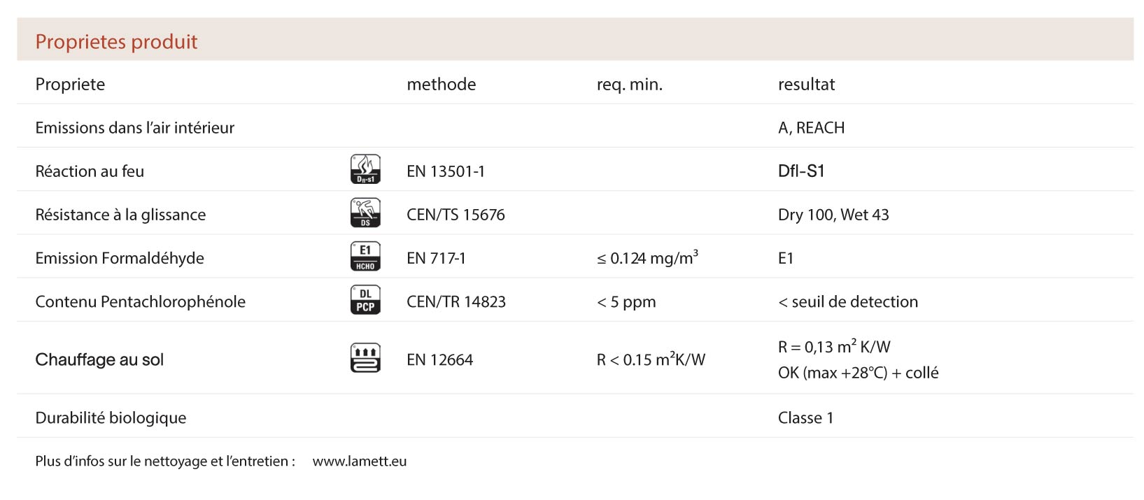Click the '< 5 ppm' requirement value
Viewport: 1144px width, 500px height.
(626, 302)
